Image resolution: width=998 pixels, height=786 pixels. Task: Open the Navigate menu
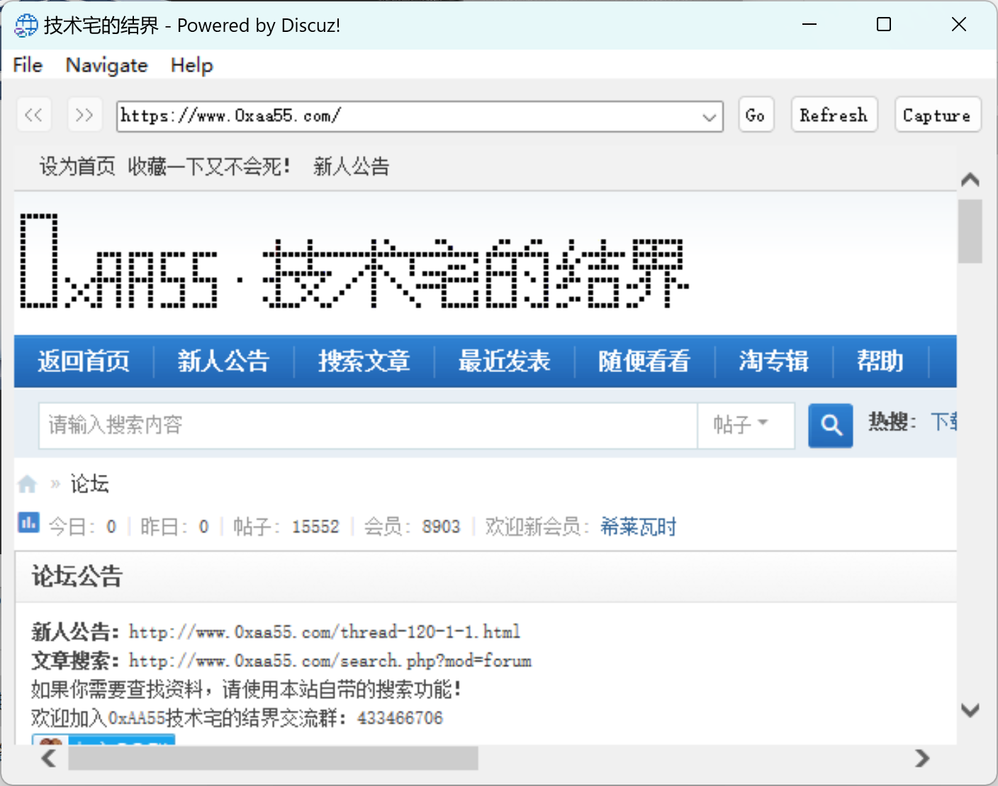click(107, 65)
